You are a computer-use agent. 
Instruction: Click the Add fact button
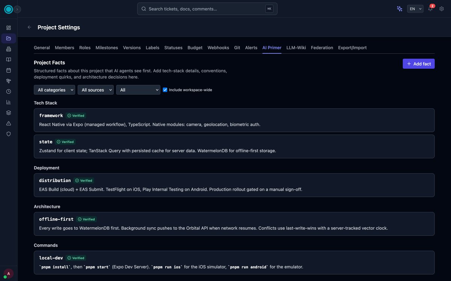click(419, 64)
